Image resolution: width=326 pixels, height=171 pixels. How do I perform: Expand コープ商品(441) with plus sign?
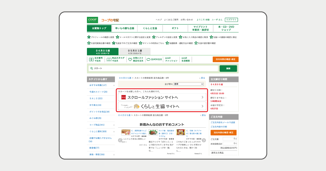[x=114, y=125]
